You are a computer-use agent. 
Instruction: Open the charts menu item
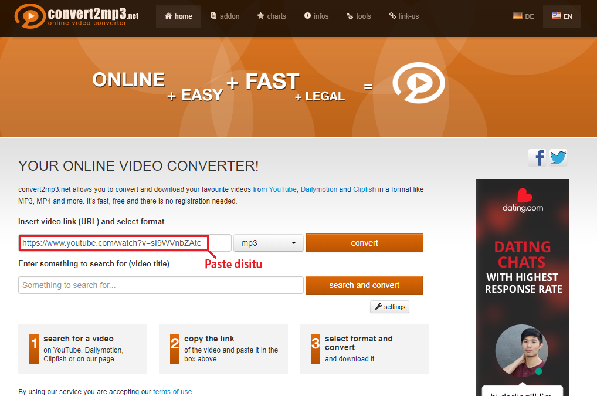coord(272,16)
